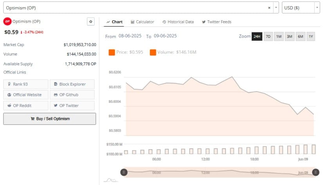The height and width of the screenshot is (185, 323).
Task: Click the Reddit icon beside OP Reddit
Action: point(9,105)
